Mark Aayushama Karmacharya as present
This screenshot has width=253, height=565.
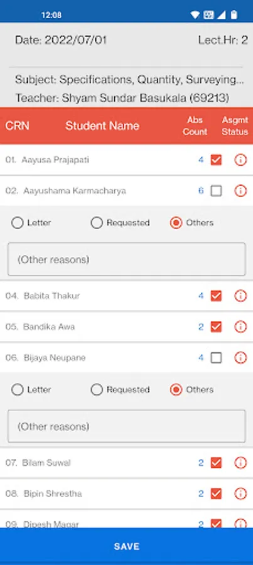pos(216,191)
